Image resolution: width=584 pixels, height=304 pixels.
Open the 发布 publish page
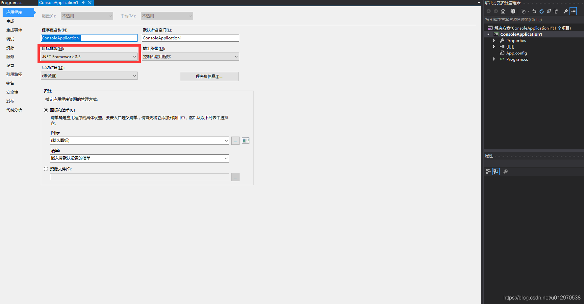(10, 101)
